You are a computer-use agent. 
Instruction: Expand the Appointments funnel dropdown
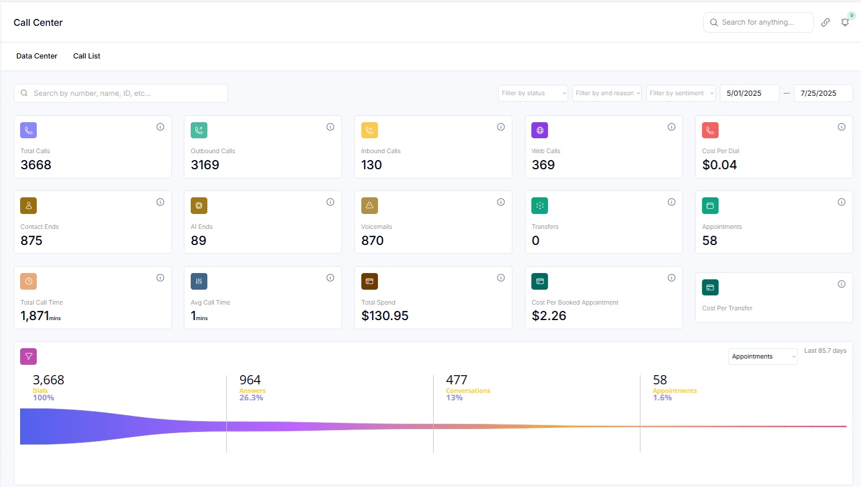[763, 356]
